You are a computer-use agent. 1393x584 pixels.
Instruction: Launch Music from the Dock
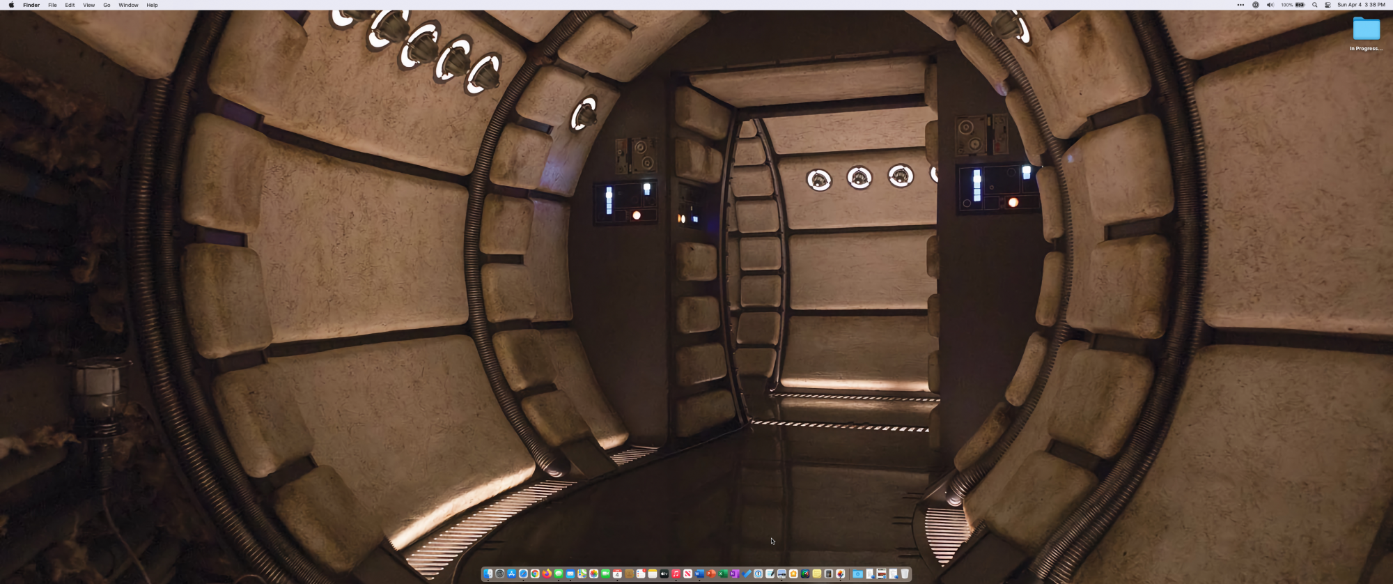[676, 574]
